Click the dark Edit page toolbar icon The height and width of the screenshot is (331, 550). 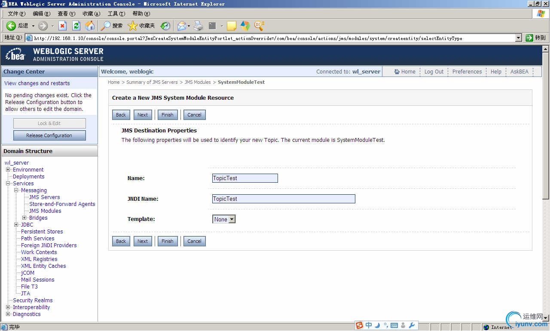[x=212, y=26]
